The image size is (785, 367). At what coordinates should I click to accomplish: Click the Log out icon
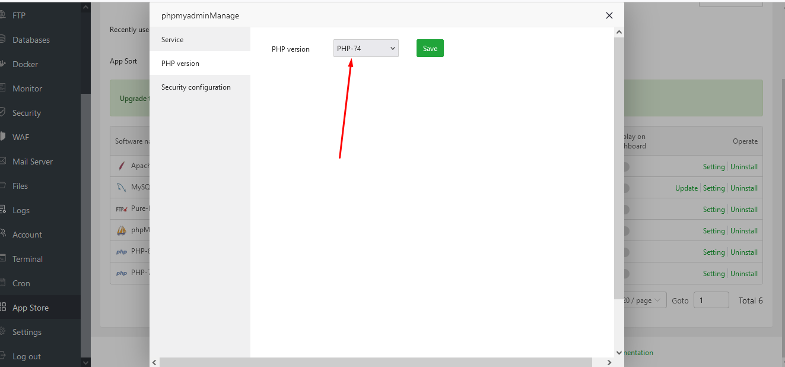point(2,356)
